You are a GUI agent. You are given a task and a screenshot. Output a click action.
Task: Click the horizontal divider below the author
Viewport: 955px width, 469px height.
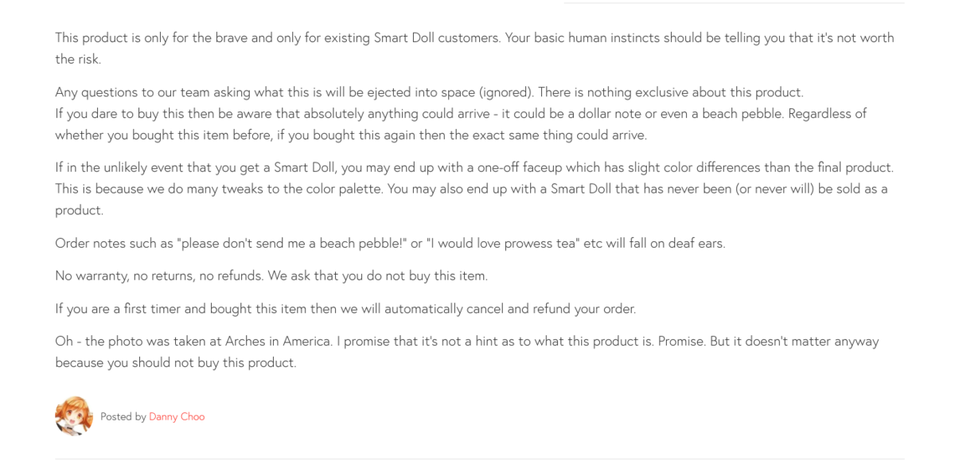click(x=479, y=459)
